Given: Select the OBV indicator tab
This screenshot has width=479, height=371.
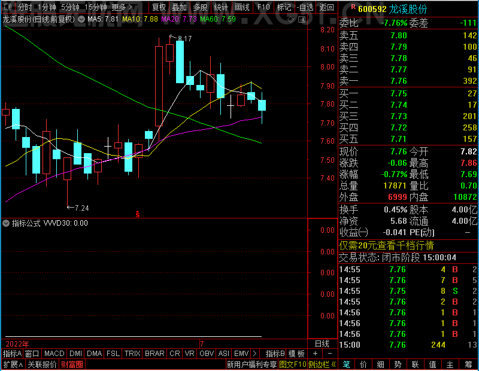Looking at the screenshot, I should coord(207,354).
